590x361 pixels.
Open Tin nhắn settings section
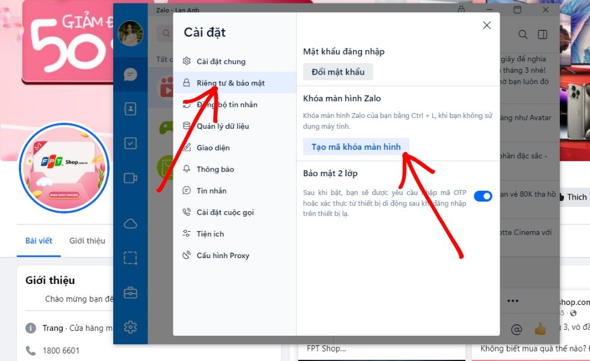click(235, 191)
